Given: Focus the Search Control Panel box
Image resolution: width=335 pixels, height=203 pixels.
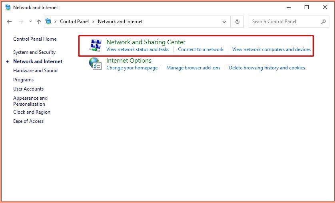Looking at the screenshot, I should click(x=289, y=22).
